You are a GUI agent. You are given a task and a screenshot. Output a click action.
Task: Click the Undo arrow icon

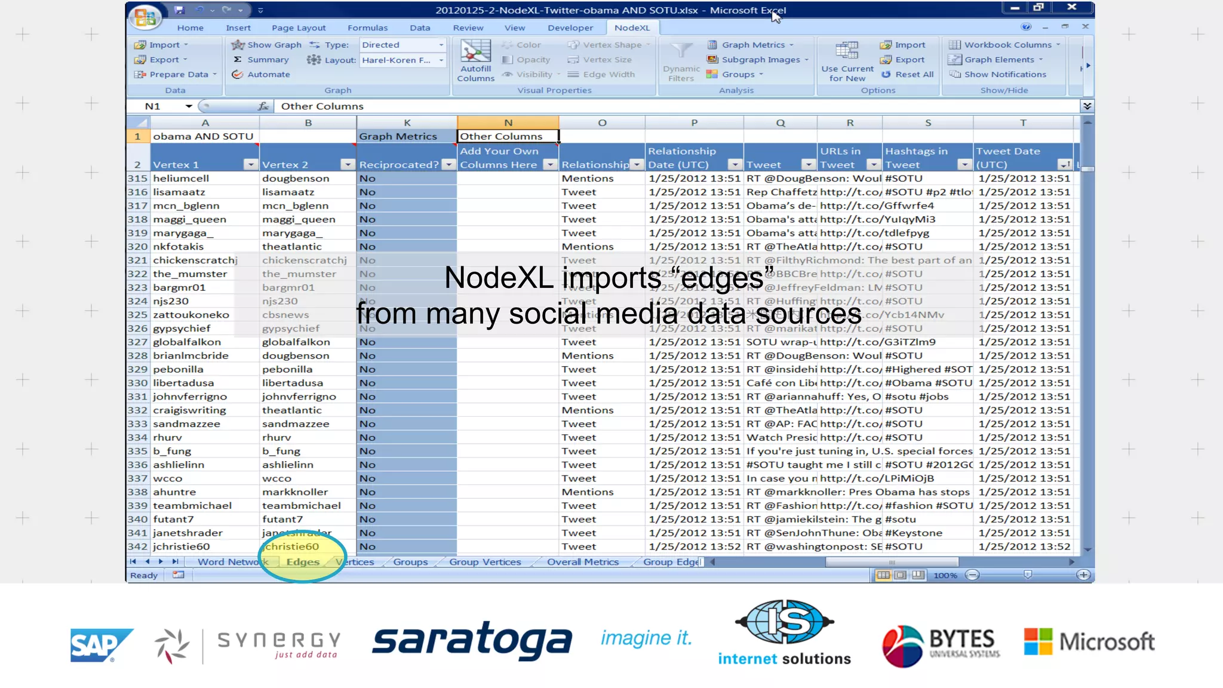point(199,10)
